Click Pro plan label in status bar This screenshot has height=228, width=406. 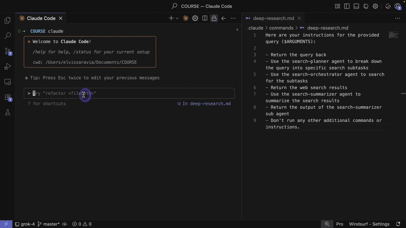click(340, 224)
